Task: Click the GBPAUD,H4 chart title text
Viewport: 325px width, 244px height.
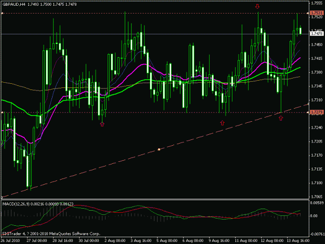Action: click(x=14, y=4)
